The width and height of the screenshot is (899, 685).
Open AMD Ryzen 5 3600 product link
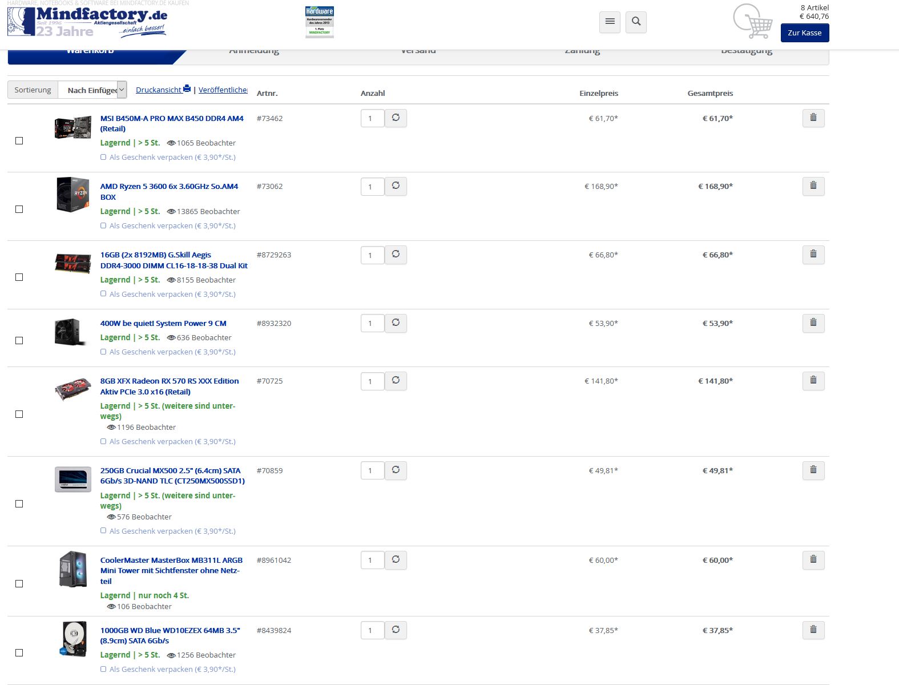point(169,192)
